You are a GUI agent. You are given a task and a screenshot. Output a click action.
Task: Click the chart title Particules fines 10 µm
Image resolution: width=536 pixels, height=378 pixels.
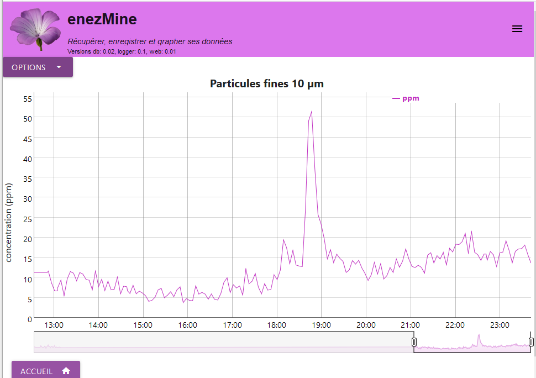267,84
